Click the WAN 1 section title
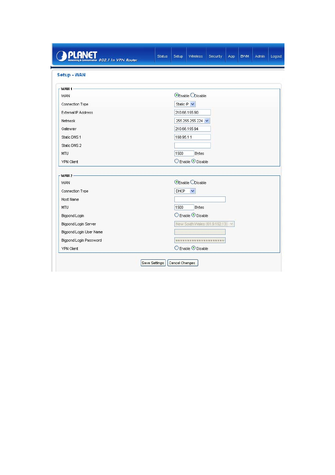The image size is (335, 475). click(x=66, y=89)
